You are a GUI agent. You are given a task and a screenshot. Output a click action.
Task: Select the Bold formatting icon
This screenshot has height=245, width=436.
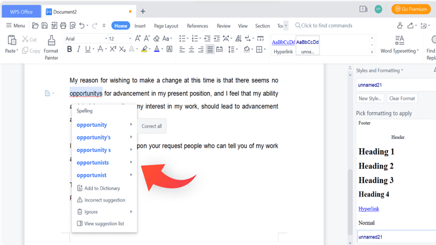click(x=69, y=49)
